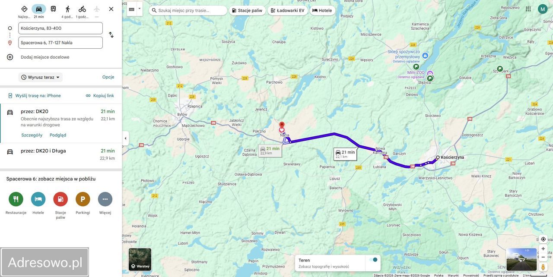The height and width of the screenshot is (277, 553).
Task: Swap start and destination points
Action: [x=111, y=35]
